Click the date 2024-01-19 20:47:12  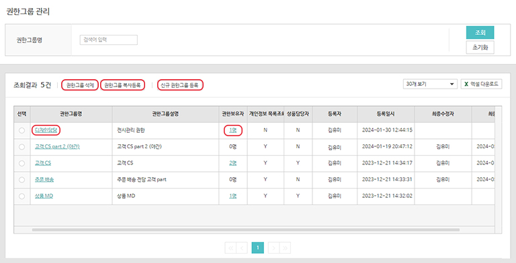click(387, 147)
